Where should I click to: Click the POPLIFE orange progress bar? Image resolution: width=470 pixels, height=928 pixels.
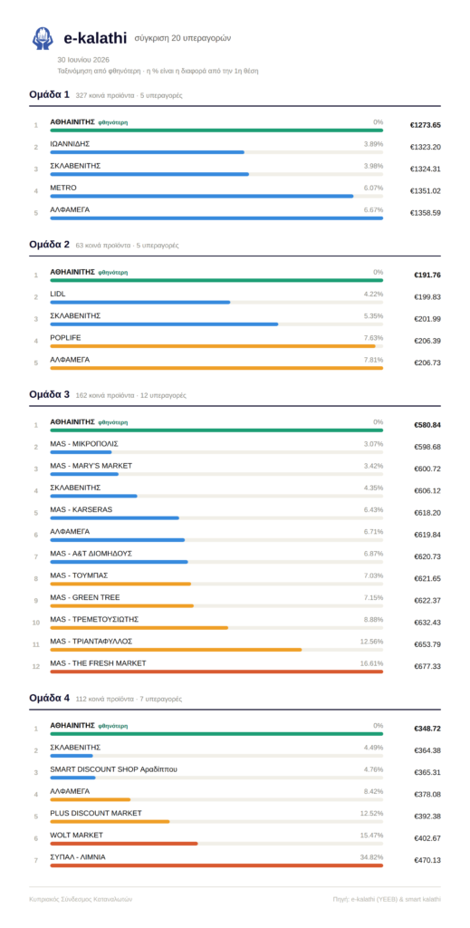coord(213,346)
